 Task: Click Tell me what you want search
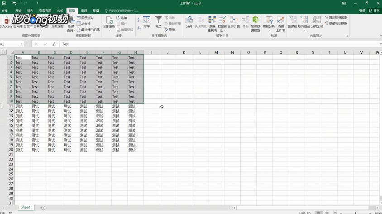click(x=122, y=11)
